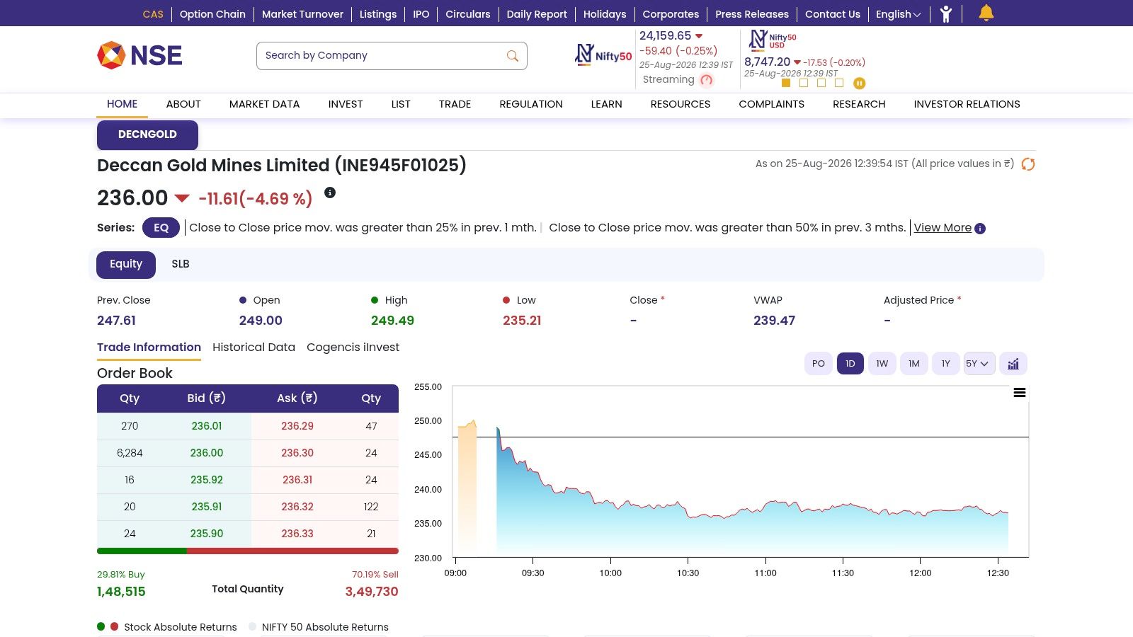1133x637 pixels.
Task: Choose 1M chart range
Action: tap(914, 364)
